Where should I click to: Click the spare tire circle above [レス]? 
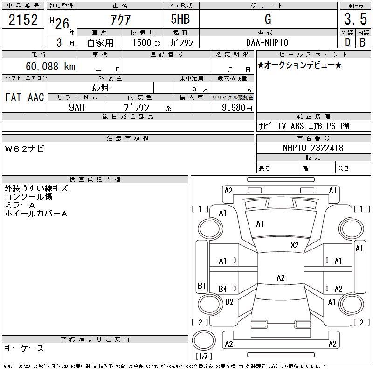pyautogui.click(x=204, y=340)
